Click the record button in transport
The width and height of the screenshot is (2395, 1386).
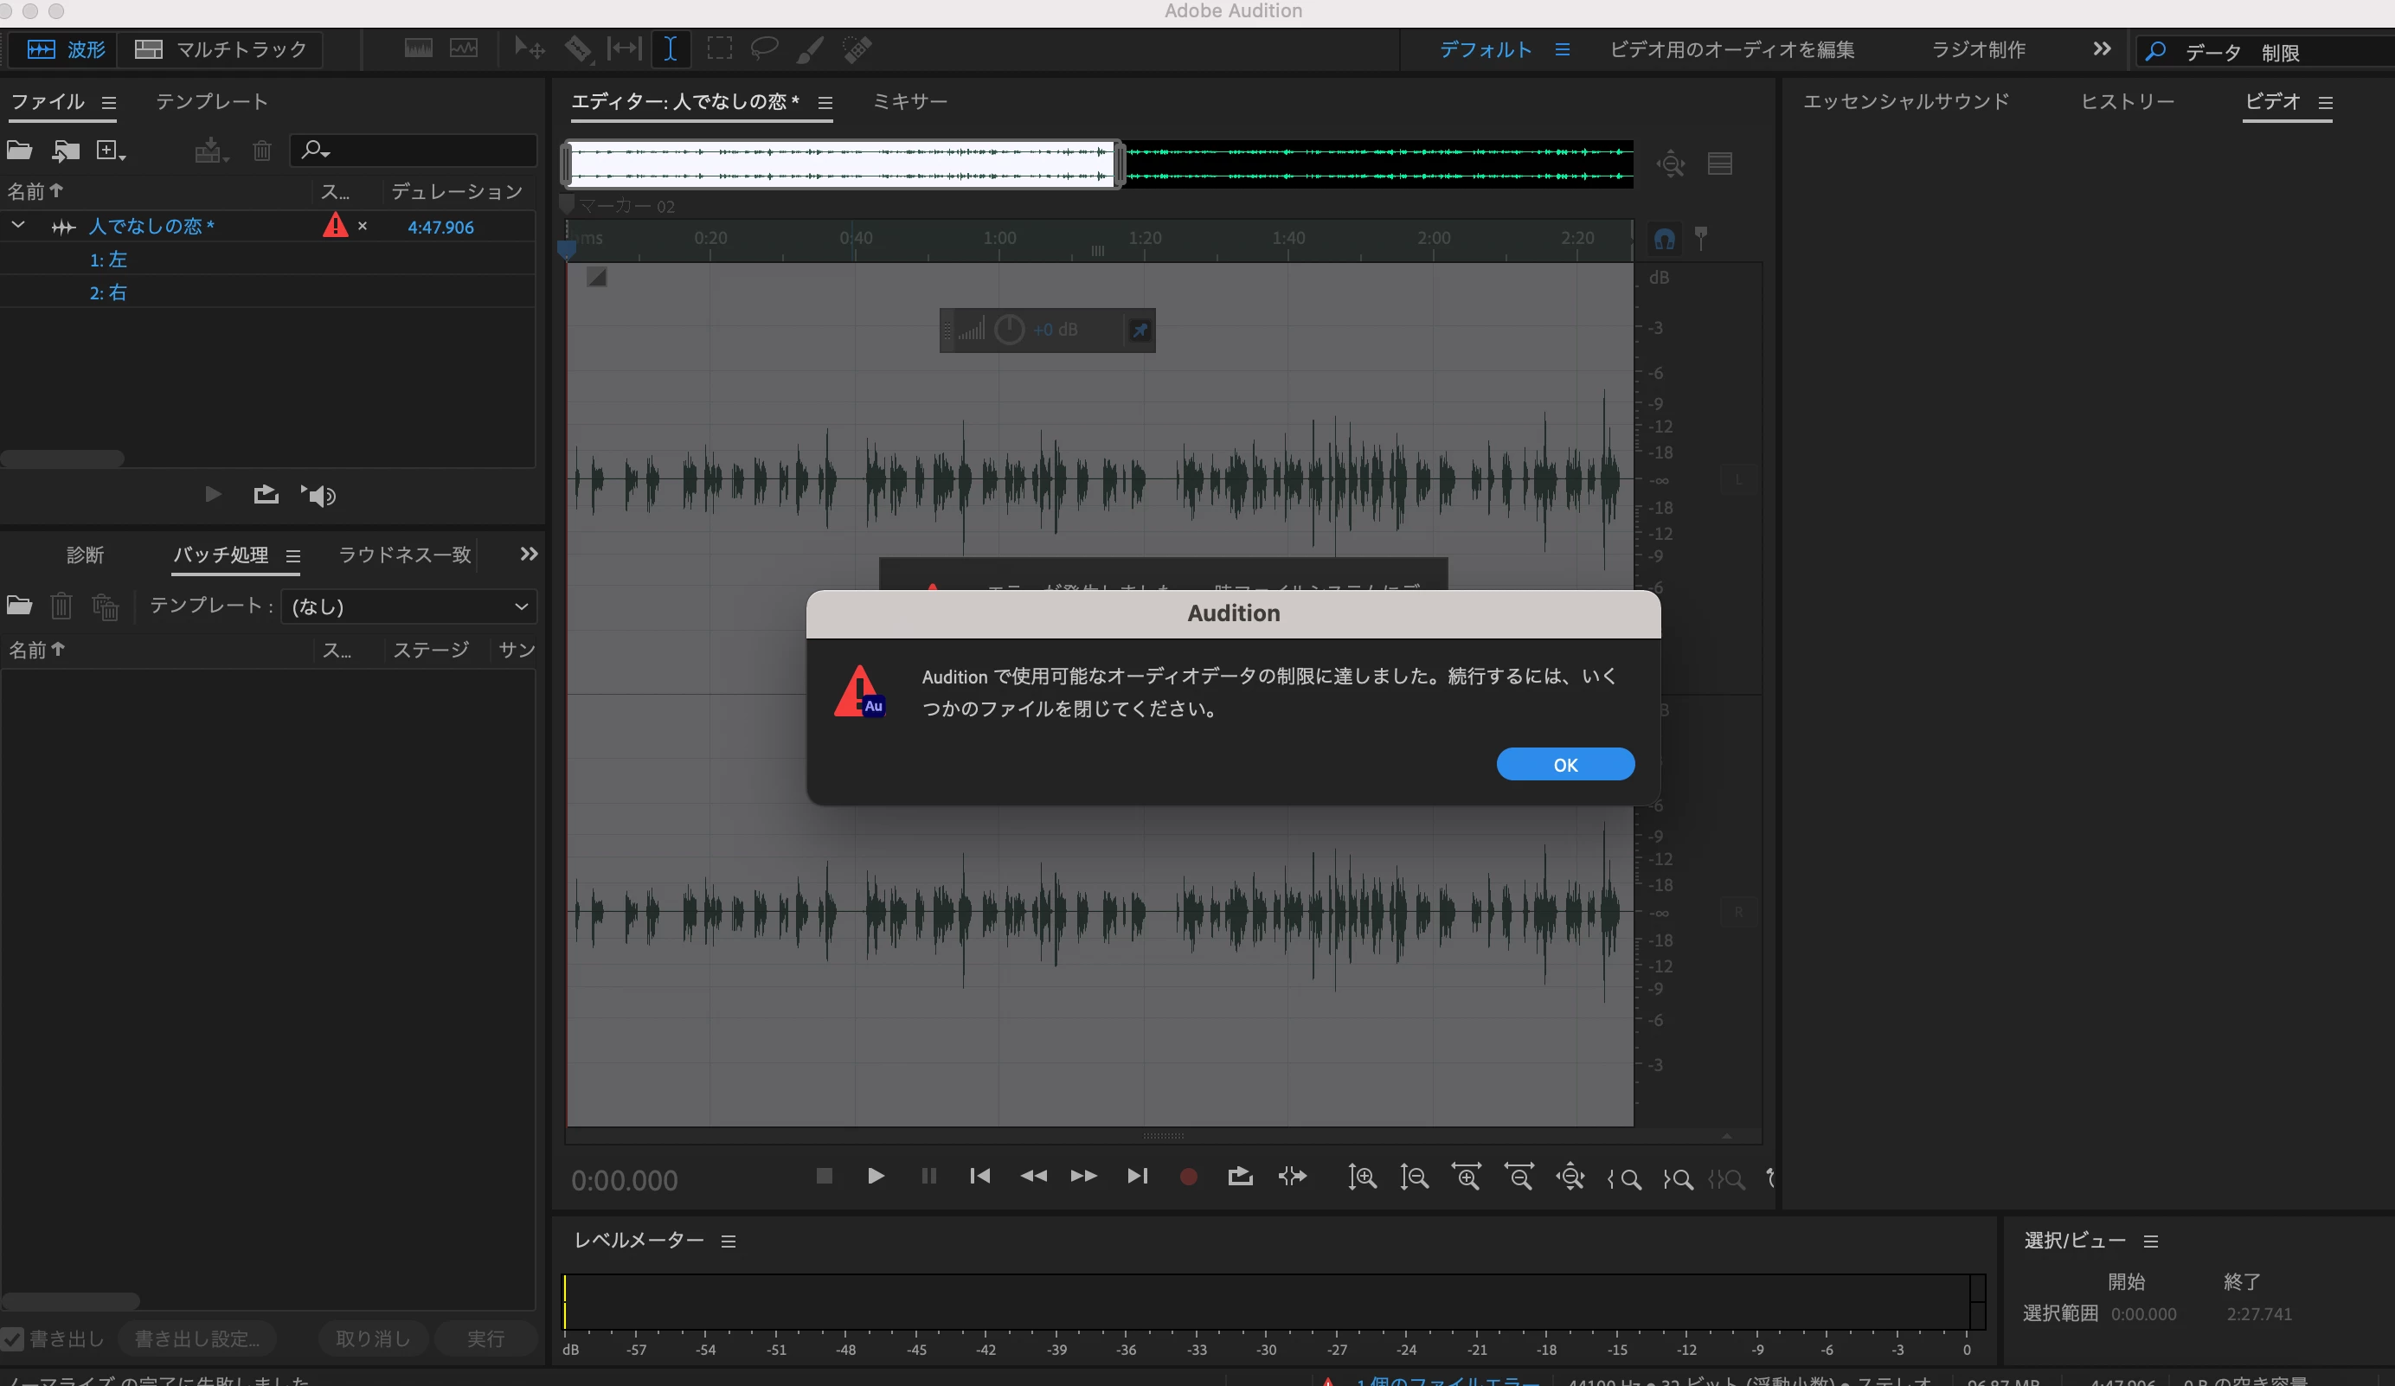click(1188, 1177)
